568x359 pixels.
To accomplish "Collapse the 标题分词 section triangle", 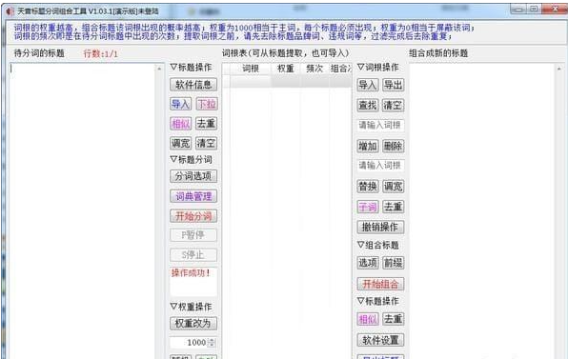I will click(x=173, y=159).
